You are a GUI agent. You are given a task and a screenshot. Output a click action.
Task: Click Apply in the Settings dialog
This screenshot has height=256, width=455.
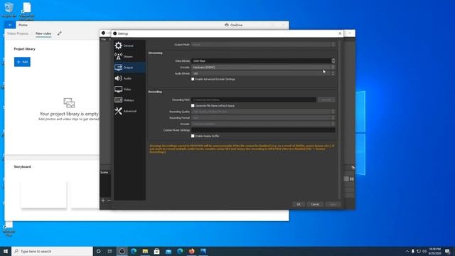point(333,204)
